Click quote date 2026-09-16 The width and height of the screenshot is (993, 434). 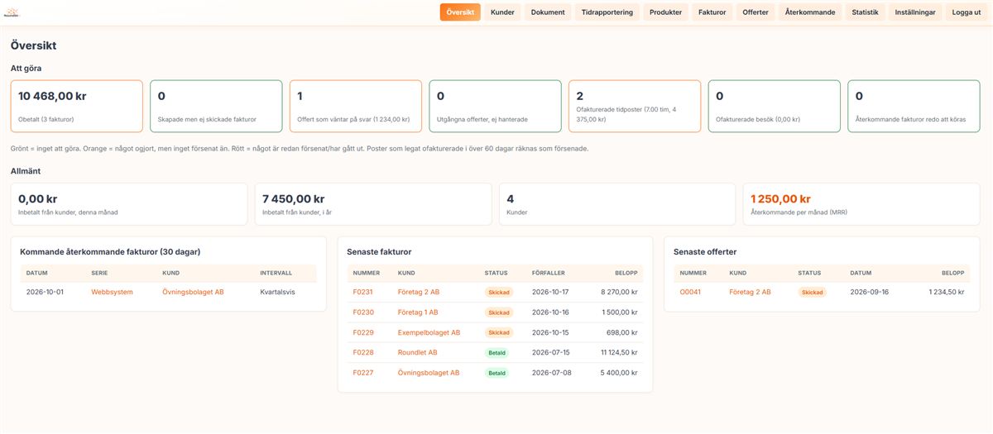pyautogui.click(x=870, y=292)
